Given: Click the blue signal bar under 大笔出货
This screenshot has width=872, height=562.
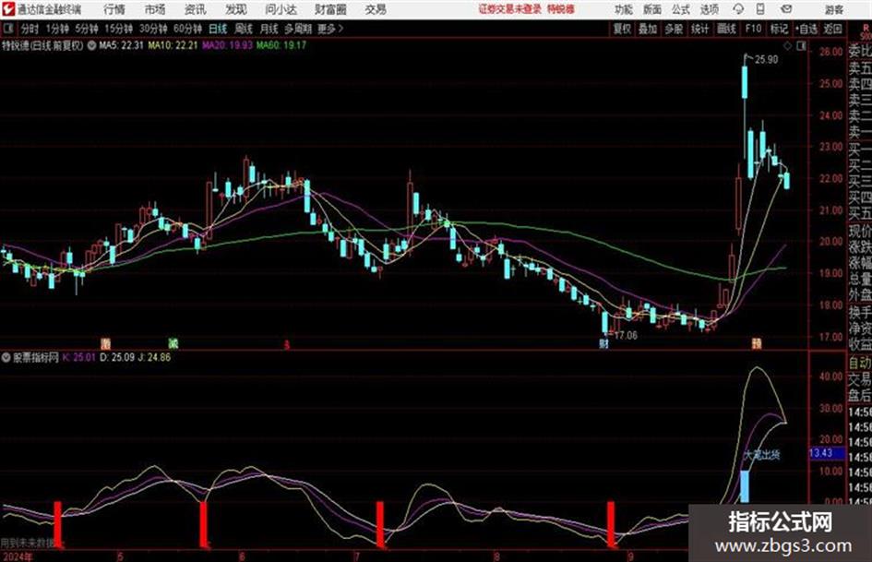Looking at the screenshot, I should click(x=744, y=486).
